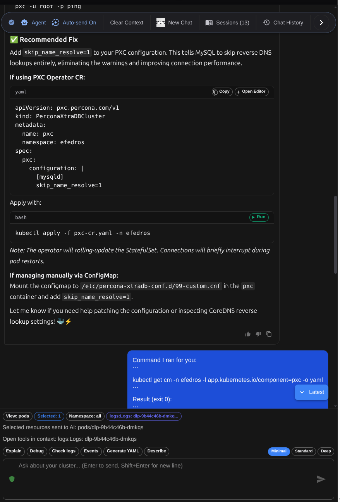Click the Chat History clock icon
The image size is (340, 502).
pyautogui.click(x=266, y=22)
